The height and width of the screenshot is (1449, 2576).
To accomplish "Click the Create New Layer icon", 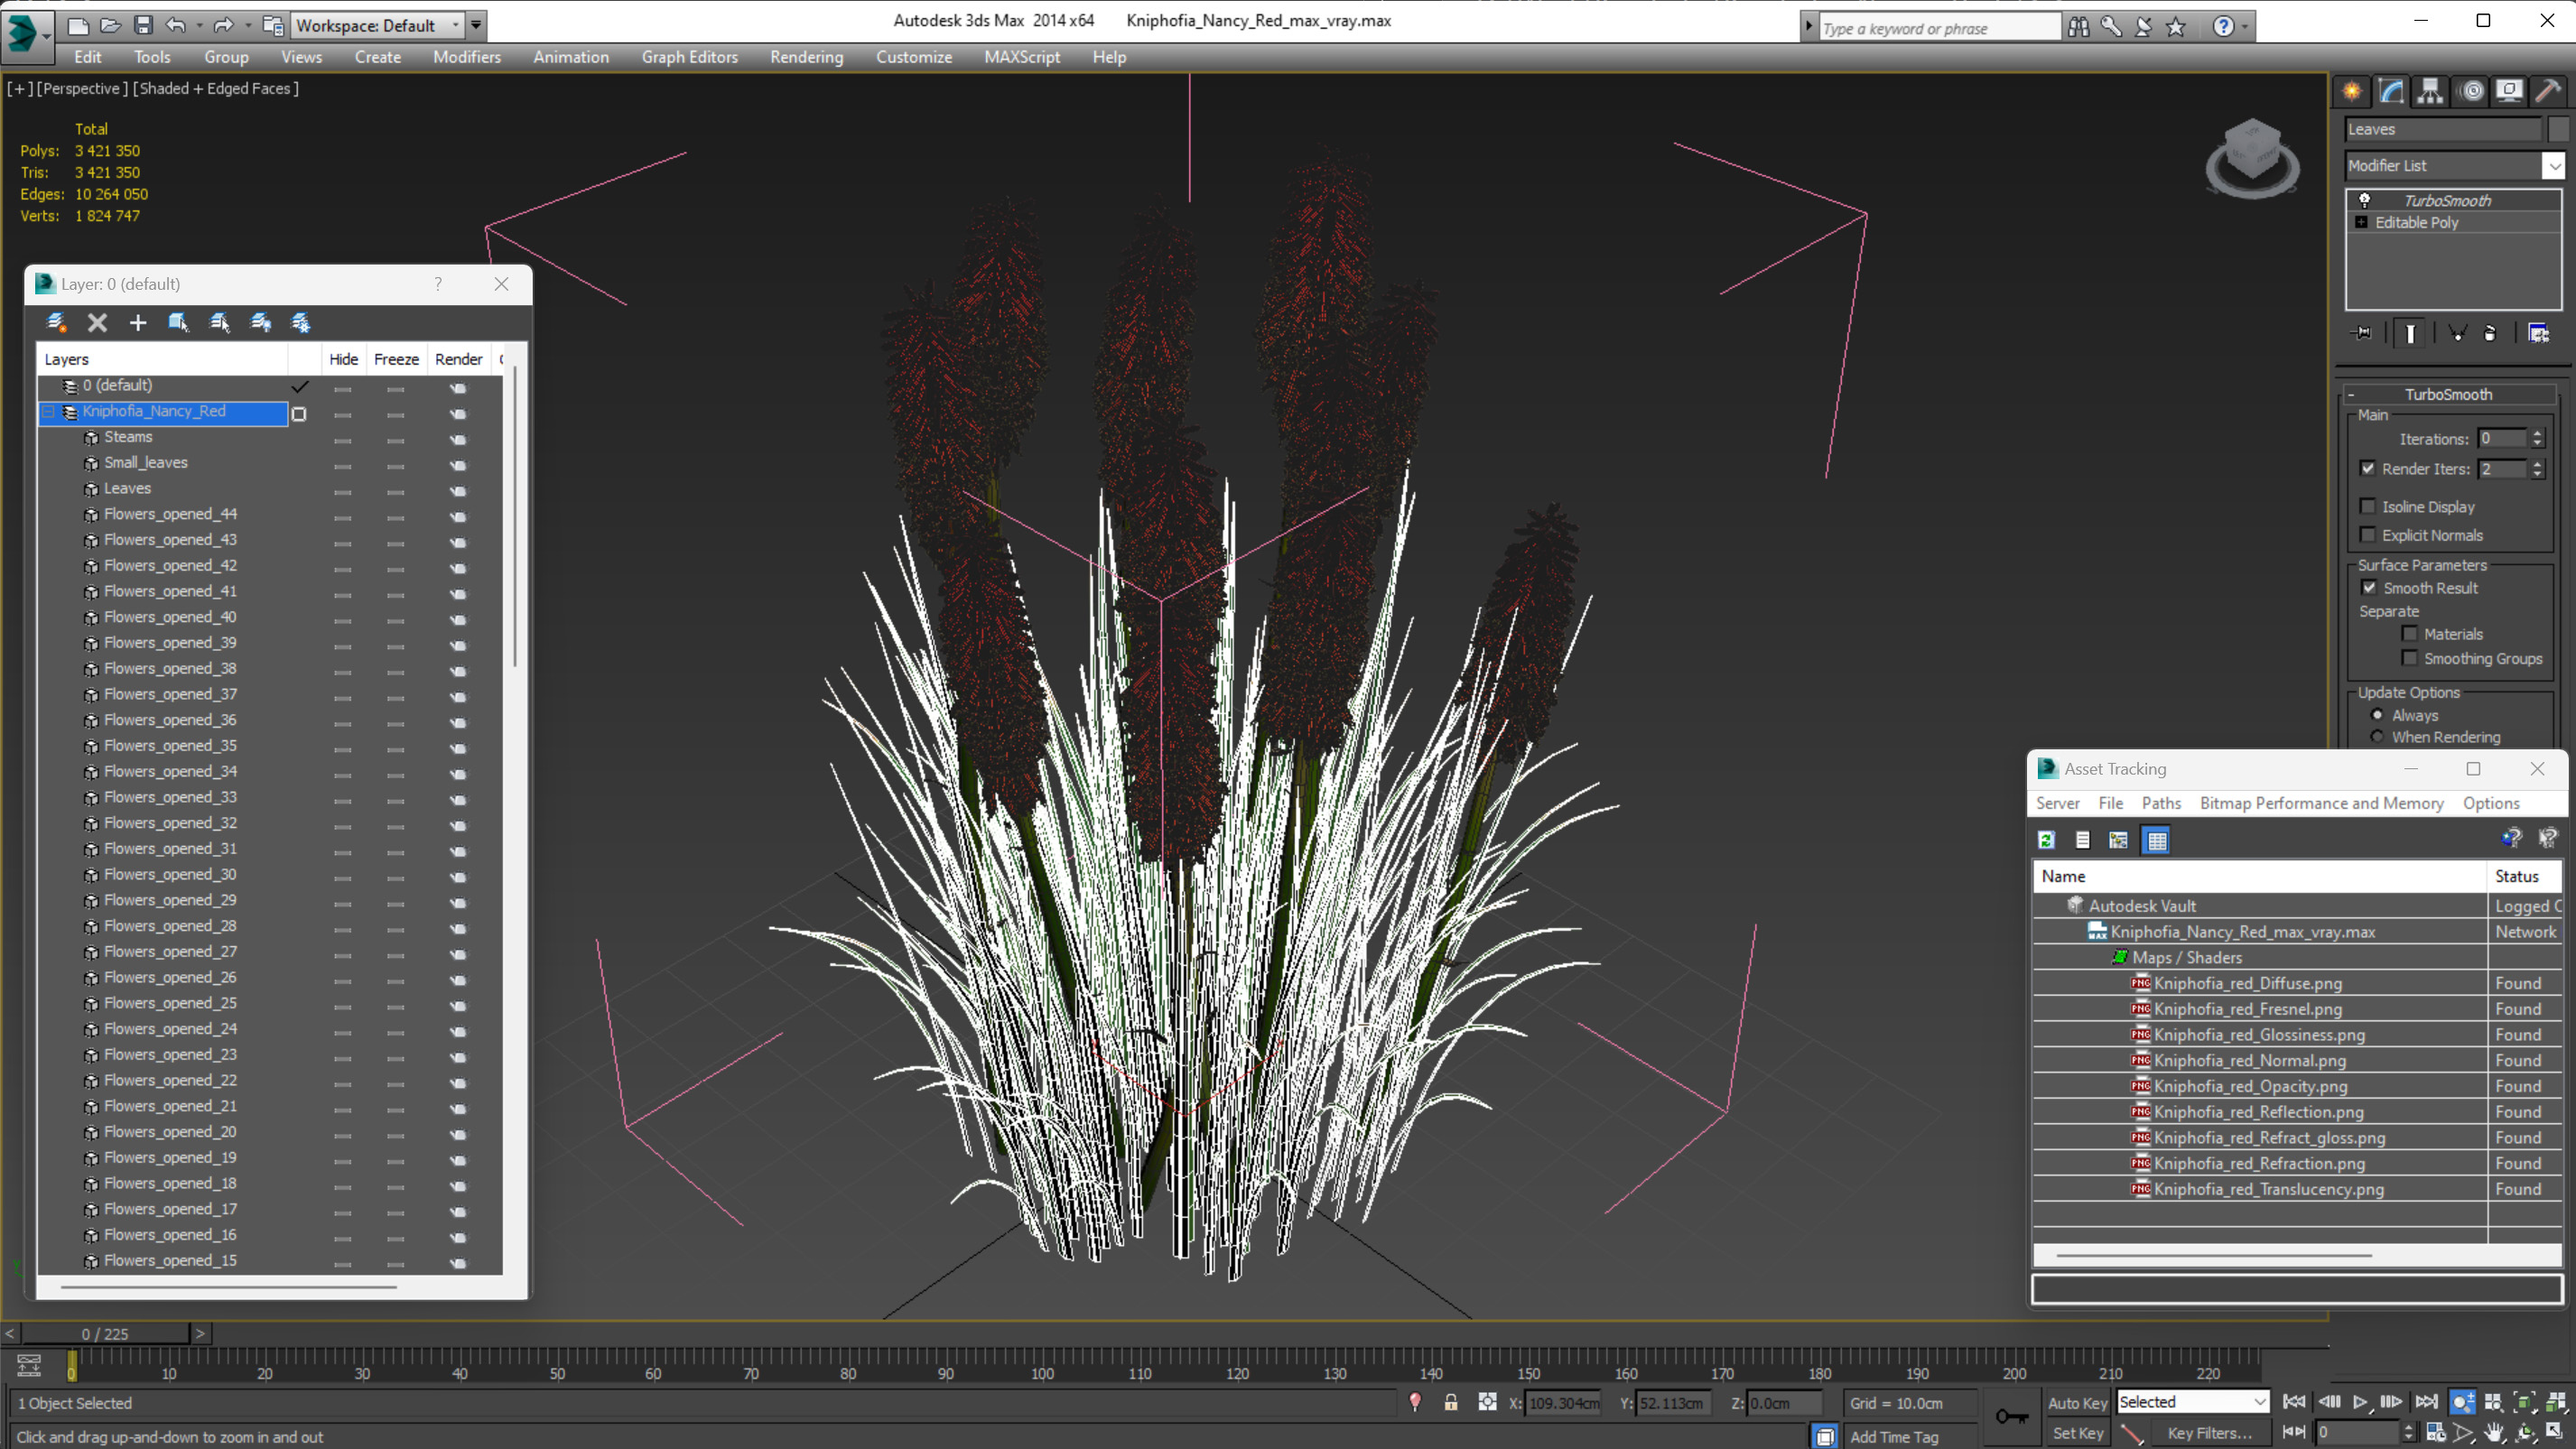I will click(x=57, y=322).
